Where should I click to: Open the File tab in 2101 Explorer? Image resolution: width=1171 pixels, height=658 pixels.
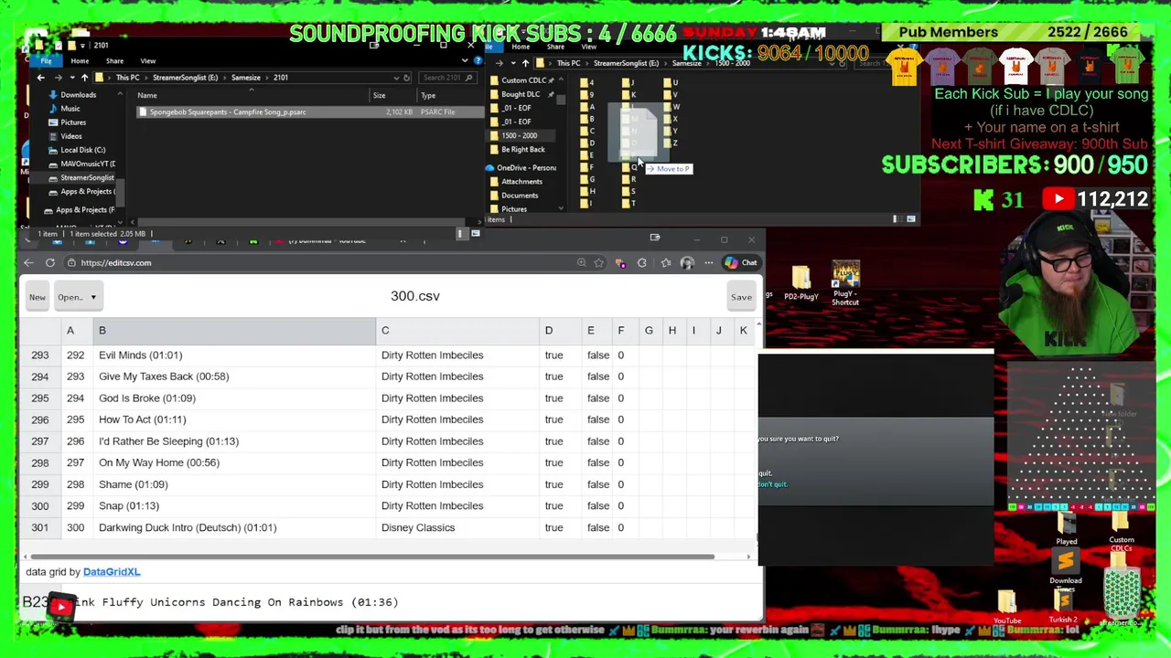click(x=46, y=61)
